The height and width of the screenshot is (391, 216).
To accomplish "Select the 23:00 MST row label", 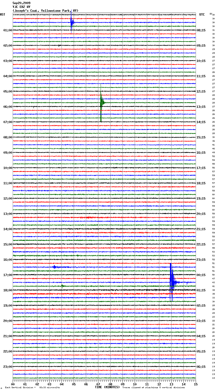I will pyautogui.click(x=8, y=367).
